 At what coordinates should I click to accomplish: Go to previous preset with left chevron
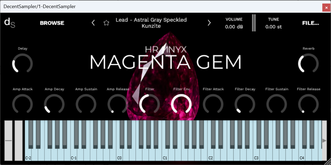point(93,23)
